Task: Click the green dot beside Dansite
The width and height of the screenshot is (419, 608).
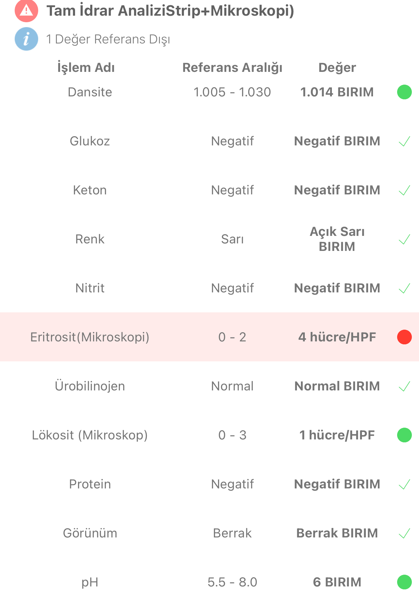Action: (x=404, y=92)
